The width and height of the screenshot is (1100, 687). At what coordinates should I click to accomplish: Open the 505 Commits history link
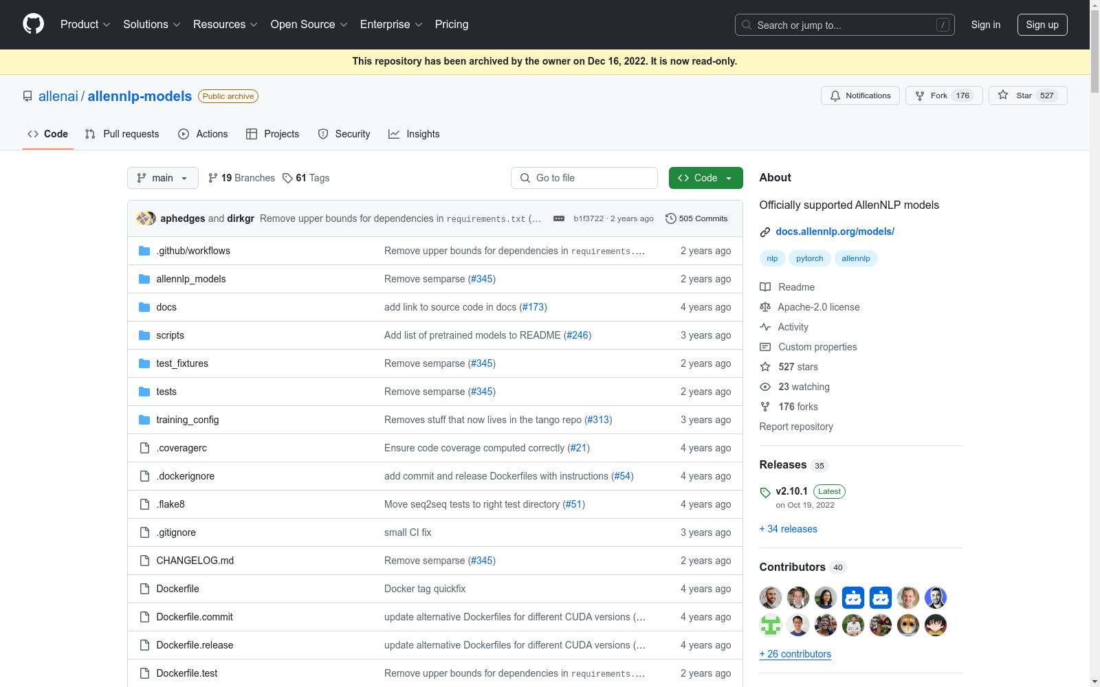[696, 218]
